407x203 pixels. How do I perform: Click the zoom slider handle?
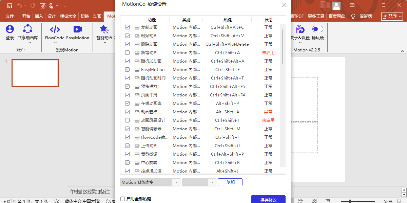pos(350,201)
